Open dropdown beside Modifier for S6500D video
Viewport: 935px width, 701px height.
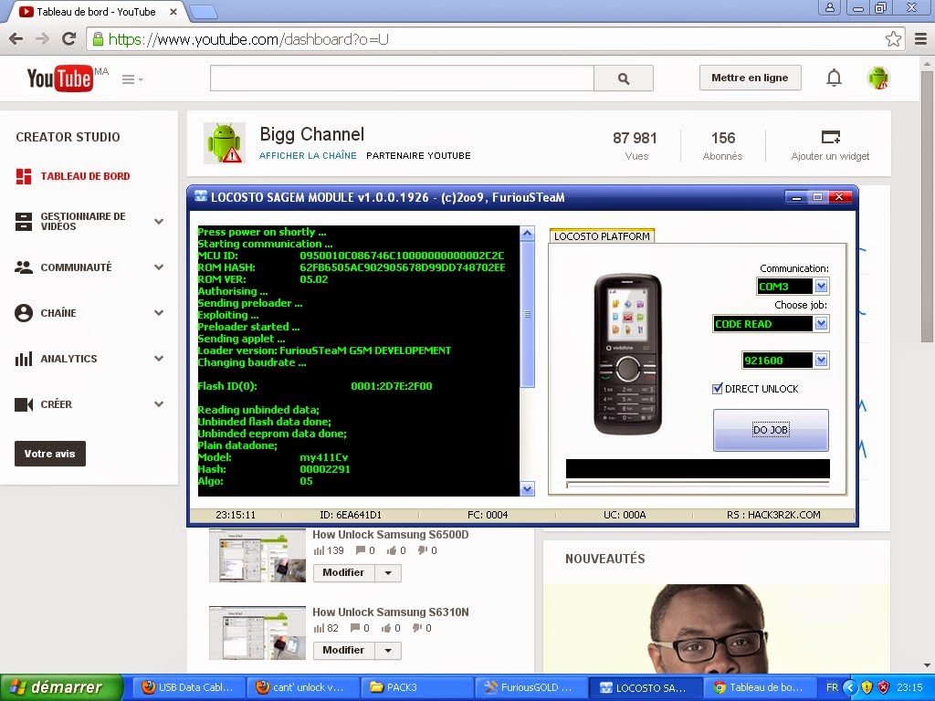tap(388, 573)
